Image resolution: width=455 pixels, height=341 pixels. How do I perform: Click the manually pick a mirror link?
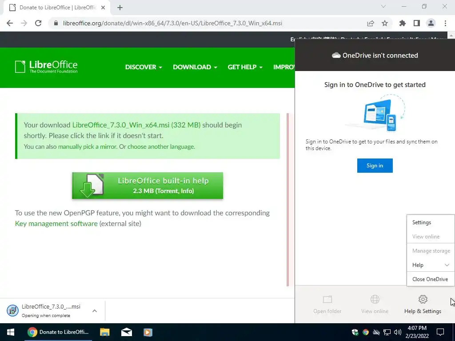[x=88, y=147]
